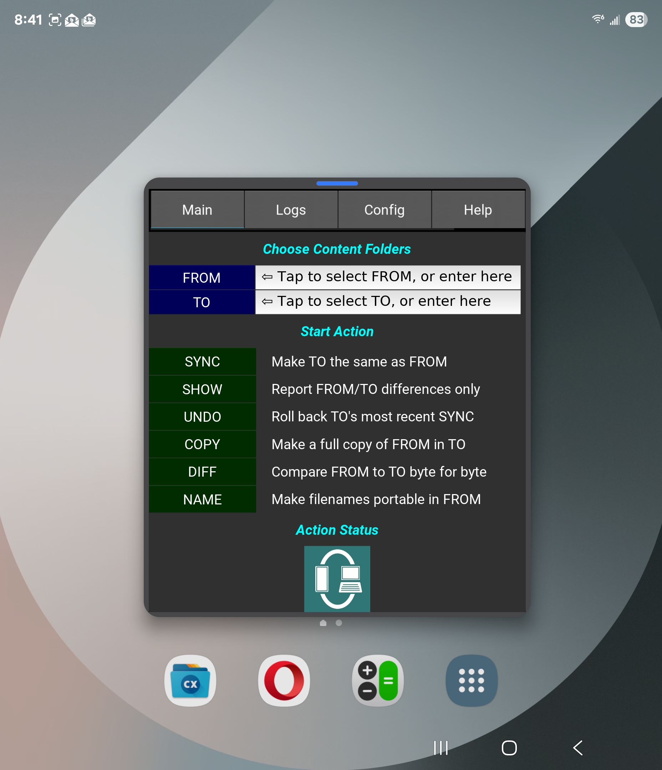The image size is (662, 770).
Task: Click the FROM path text field
Action: (x=387, y=277)
